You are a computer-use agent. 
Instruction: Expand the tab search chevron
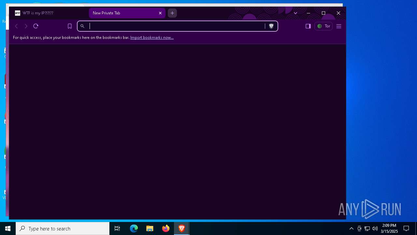pos(295,13)
